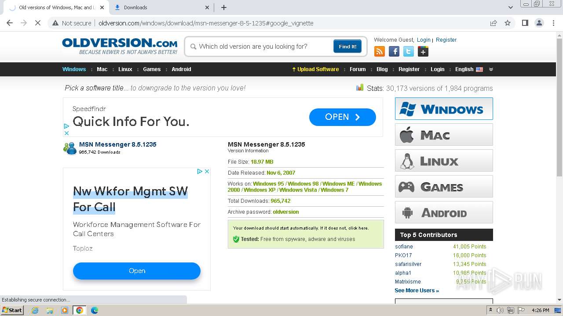Open Chrome three-dot menu

tap(553, 23)
